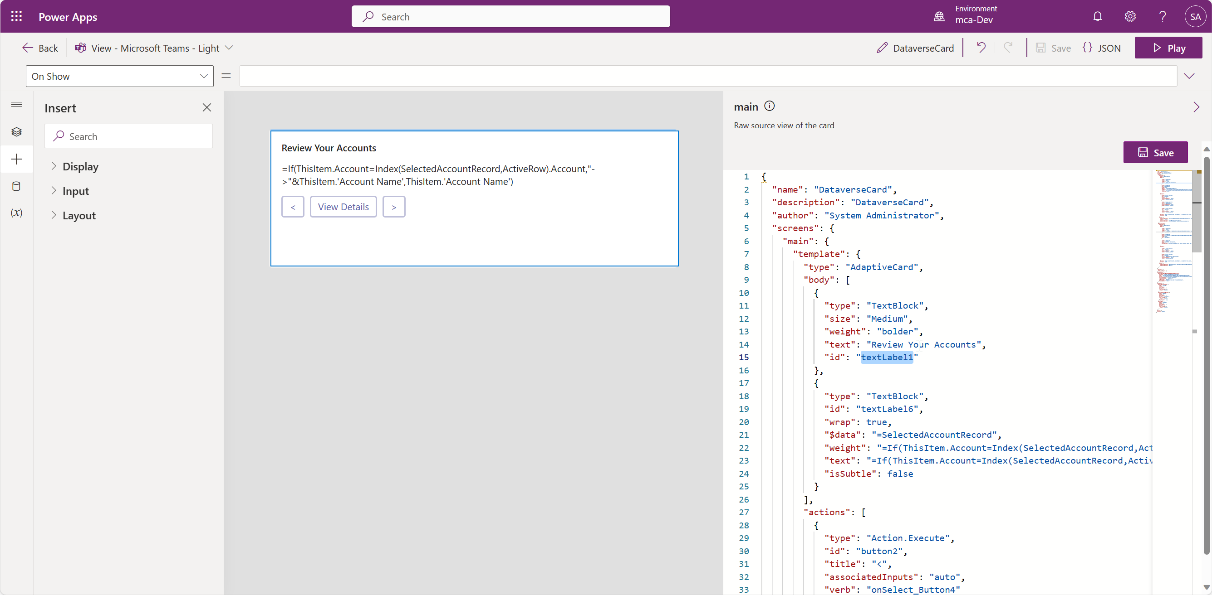Click the Insert panel search field
The height and width of the screenshot is (595, 1212).
(128, 136)
